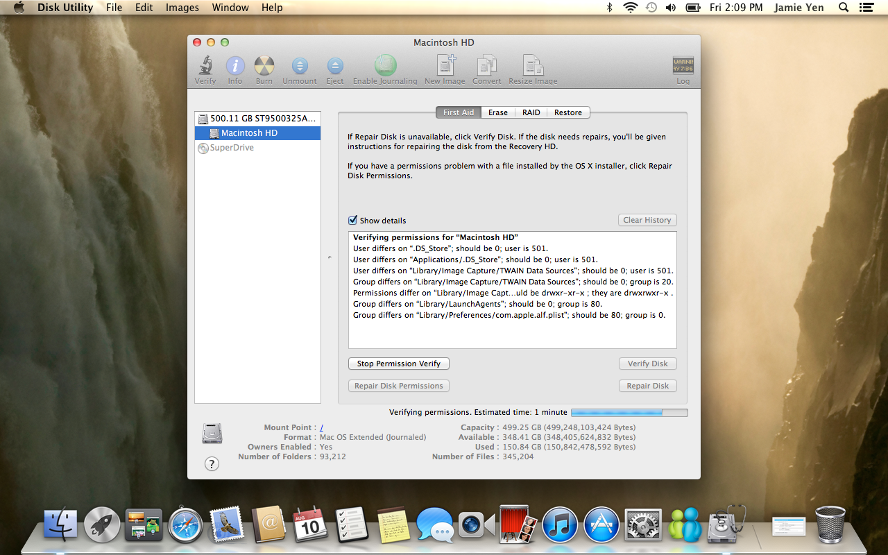Viewport: 888px width, 555px height.
Task: Click the Time Machine menu bar icon
Action: pos(651,8)
